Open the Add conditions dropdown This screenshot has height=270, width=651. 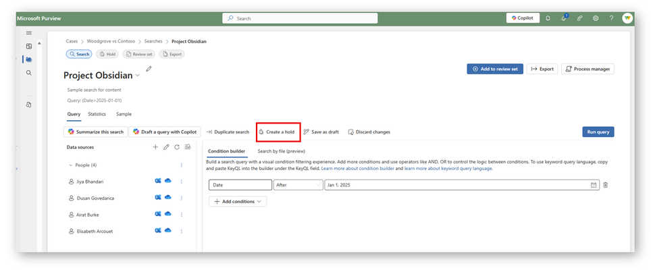click(238, 201)
